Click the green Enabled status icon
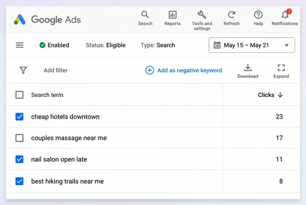The height and width of the screenshot is (205, 306). (x=42, y=45)
